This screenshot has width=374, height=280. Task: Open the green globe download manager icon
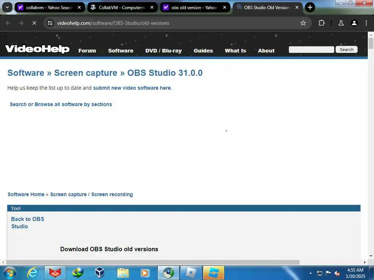click(78, 273)
